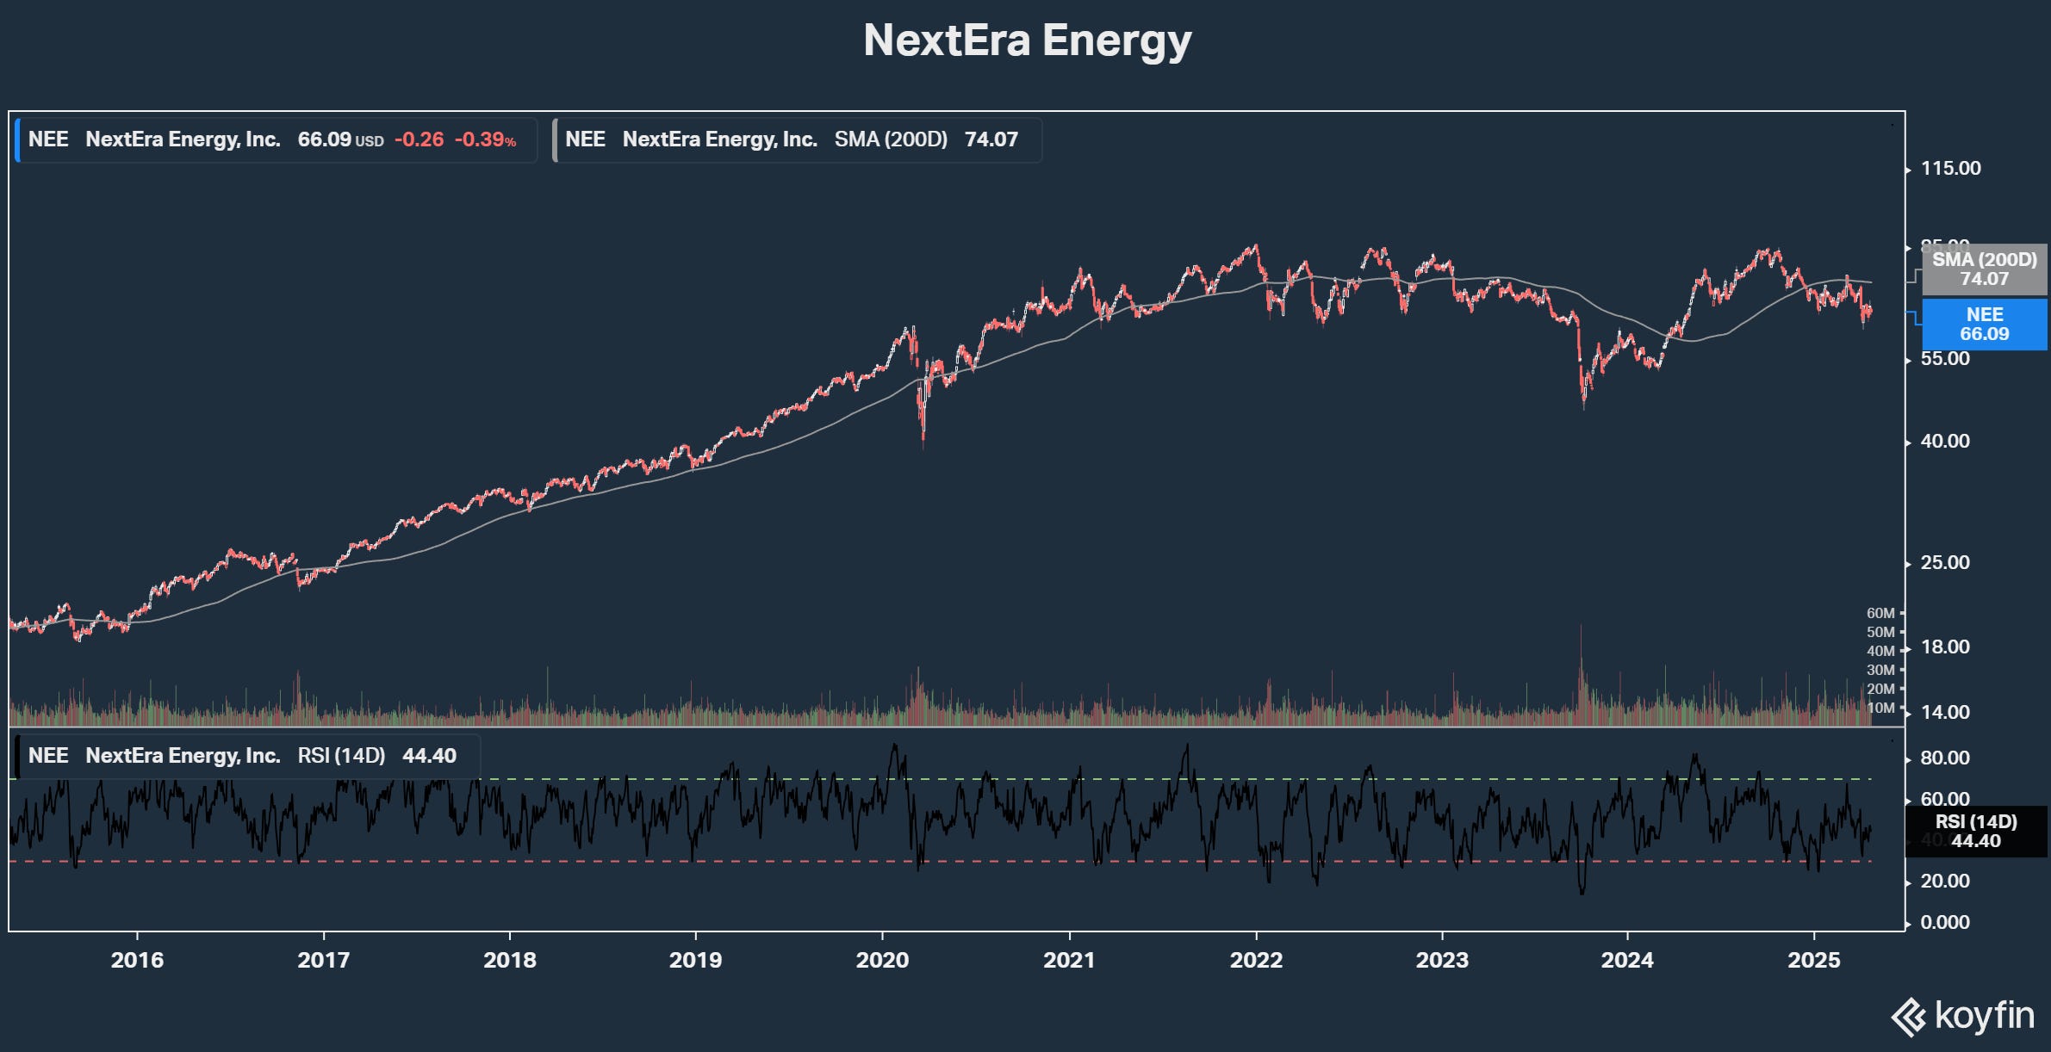Click the blue color bar beside the NEE legend
The image size is (2051, 1052).
17,140
